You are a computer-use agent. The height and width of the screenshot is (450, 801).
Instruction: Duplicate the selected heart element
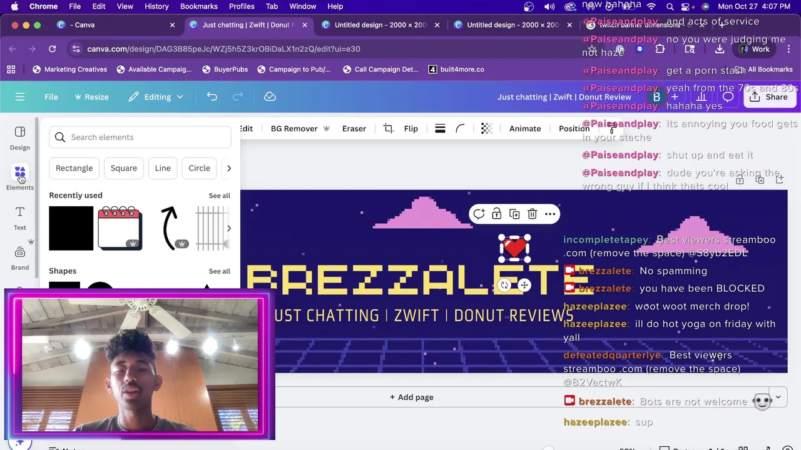(514, 214)
